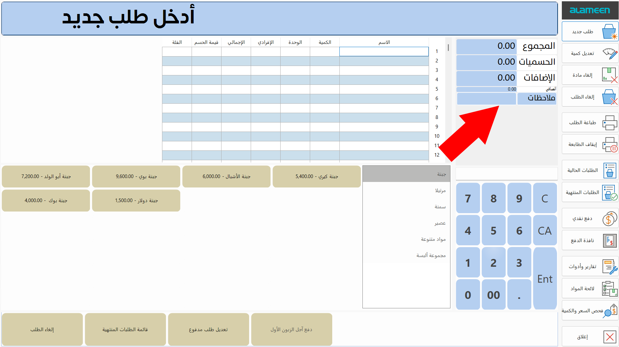This screenshot has width=619, height=347.
Task: Switch to the مرتيلا category
Action: pos(406,190)
